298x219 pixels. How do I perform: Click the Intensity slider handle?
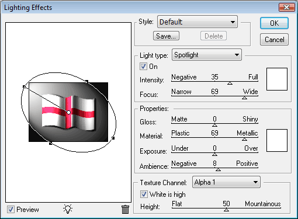click(x=230, y=84)
